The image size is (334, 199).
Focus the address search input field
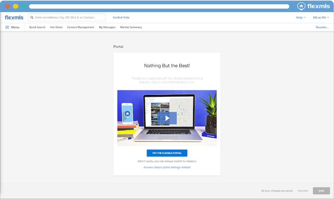pos(68,17)
